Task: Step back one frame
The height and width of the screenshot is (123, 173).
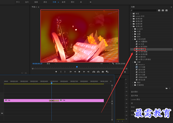Action: 75,72
